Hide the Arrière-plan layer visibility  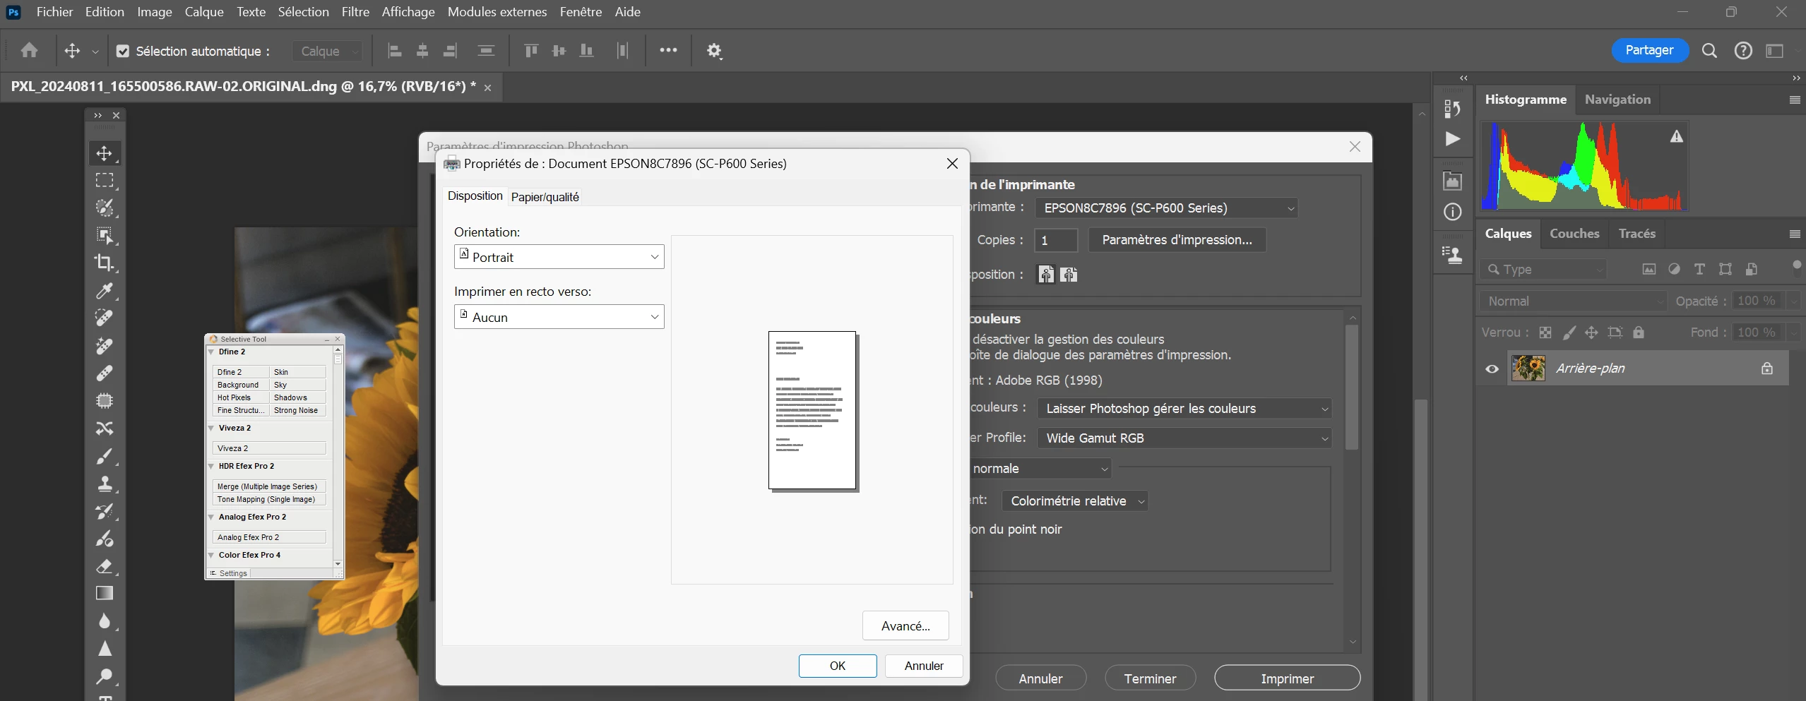click(x=1492, y=369)
